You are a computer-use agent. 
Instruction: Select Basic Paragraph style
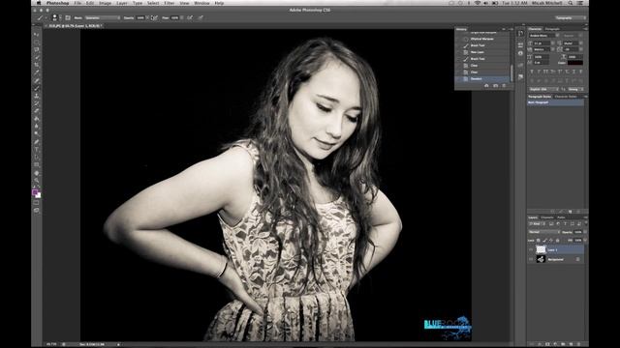click(x=555, y=102)
